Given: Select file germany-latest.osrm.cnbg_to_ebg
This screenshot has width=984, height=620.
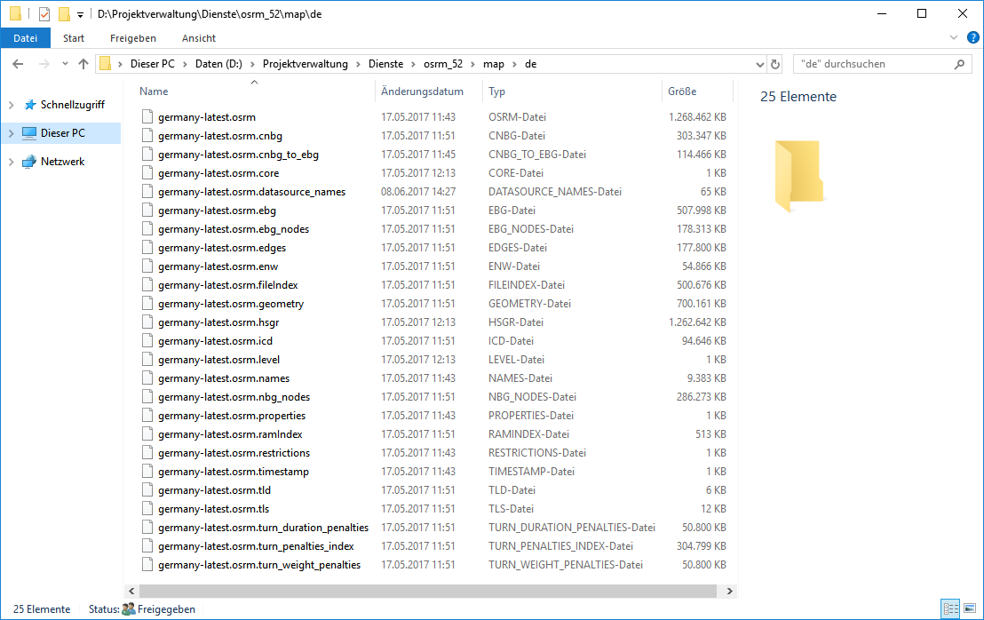Looking at the screenshot, I should tap(238, 155).
